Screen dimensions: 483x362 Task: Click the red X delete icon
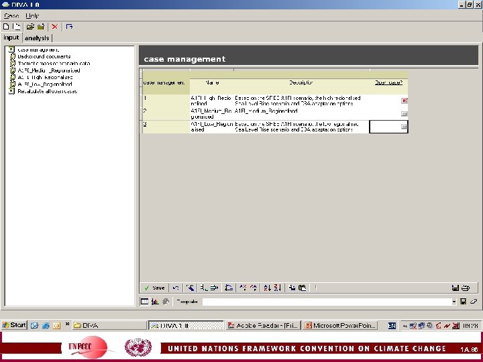click(x=54, y=27)
